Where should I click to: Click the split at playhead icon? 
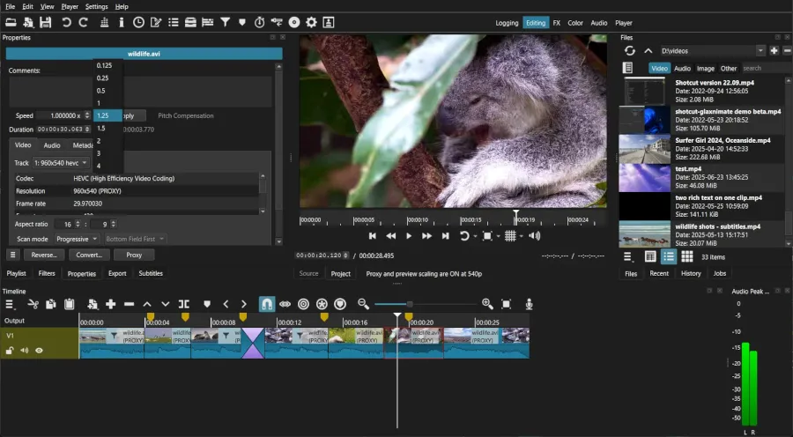184,304
